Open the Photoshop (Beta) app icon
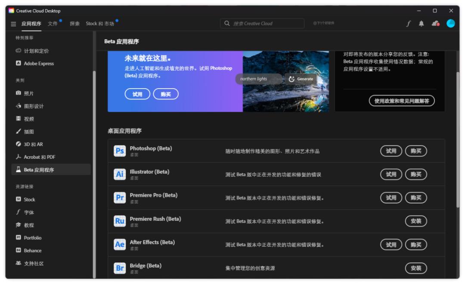 pyautogui.click(x=119, y=151)
